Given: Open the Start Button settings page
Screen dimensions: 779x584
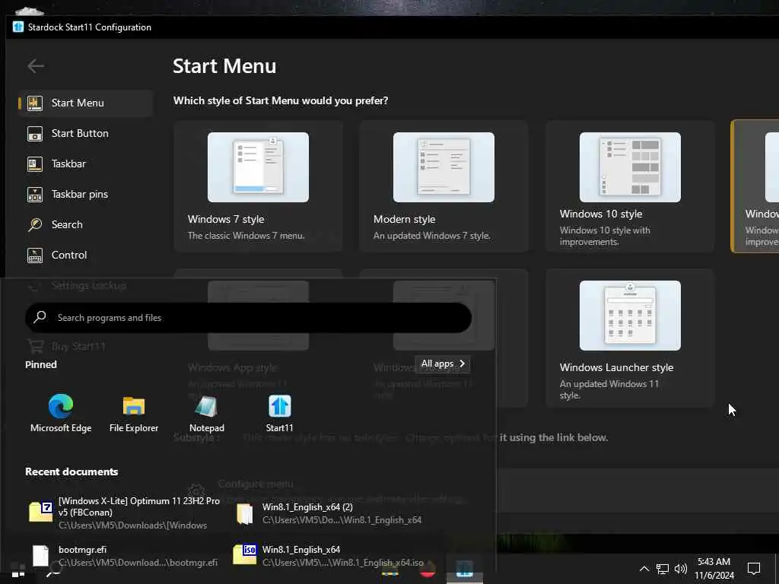Looking at the screenshot, I should pos(85,133).
